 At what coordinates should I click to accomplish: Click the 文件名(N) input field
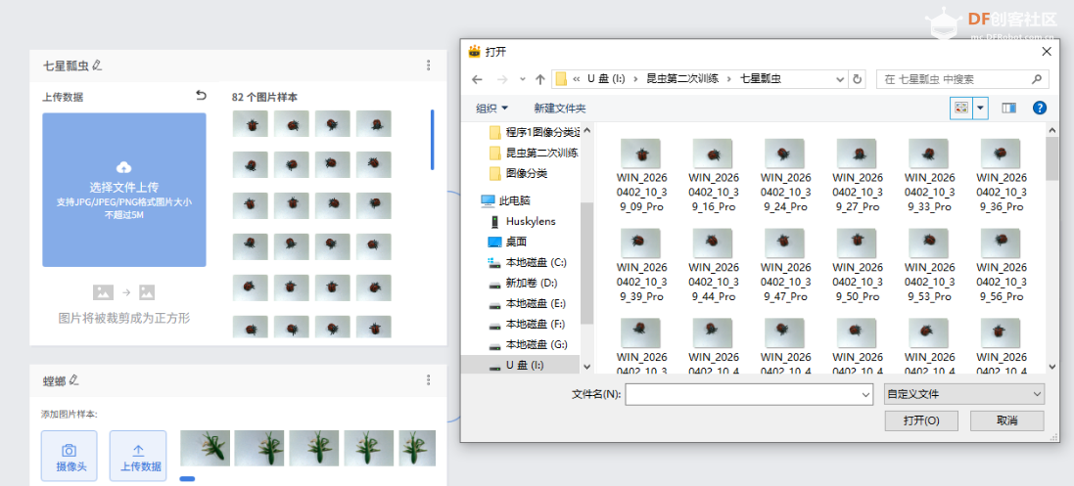click(743, 394)
